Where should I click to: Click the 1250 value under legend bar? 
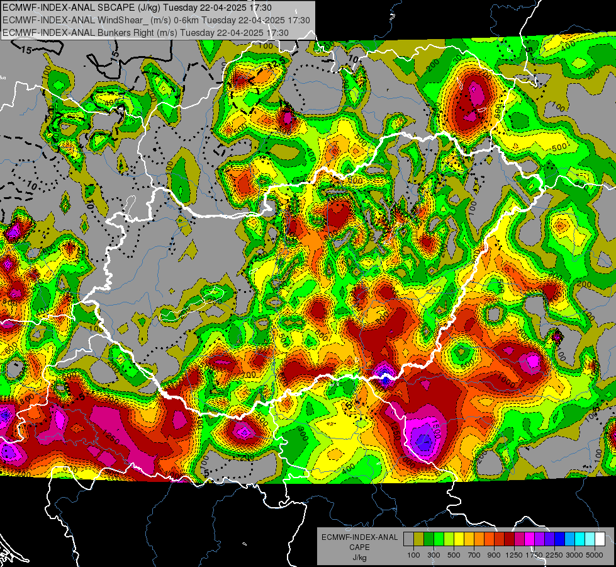point(514,555)
